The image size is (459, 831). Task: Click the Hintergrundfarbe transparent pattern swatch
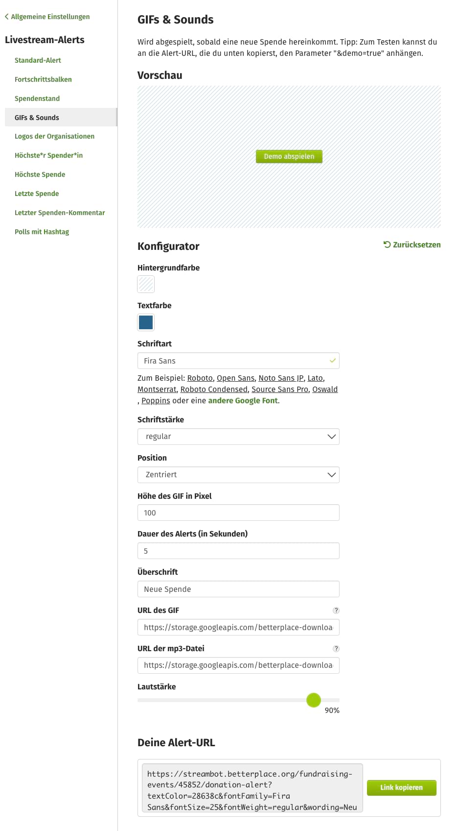145,284
